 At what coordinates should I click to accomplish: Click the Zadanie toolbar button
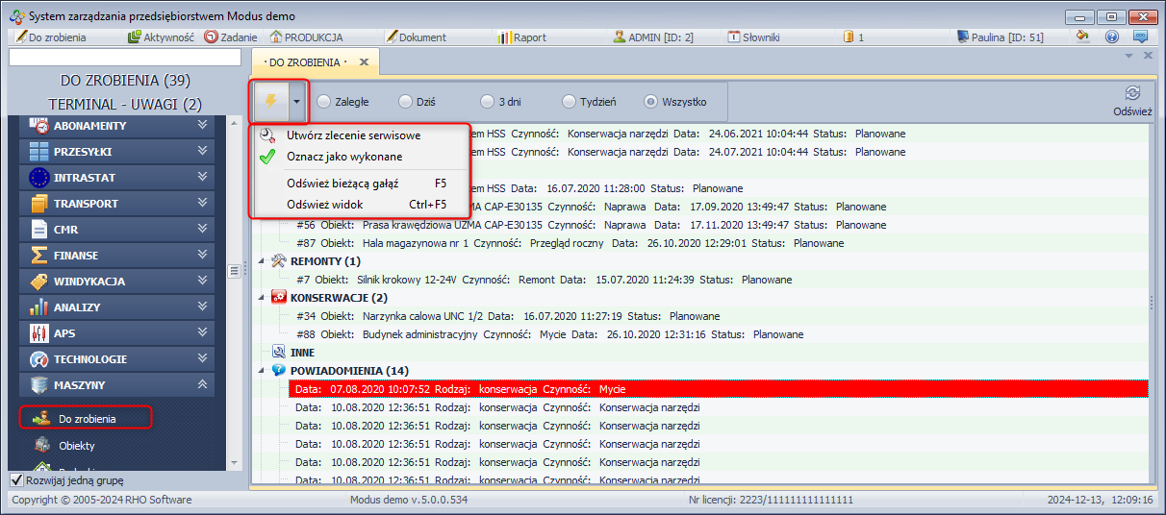231,37
